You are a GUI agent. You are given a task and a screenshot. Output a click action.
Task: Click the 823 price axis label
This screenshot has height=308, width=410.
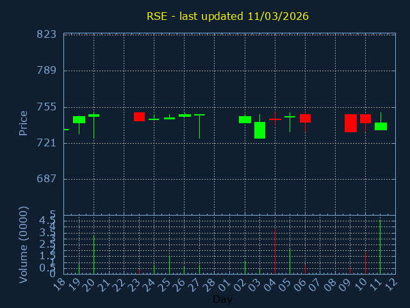46,34
